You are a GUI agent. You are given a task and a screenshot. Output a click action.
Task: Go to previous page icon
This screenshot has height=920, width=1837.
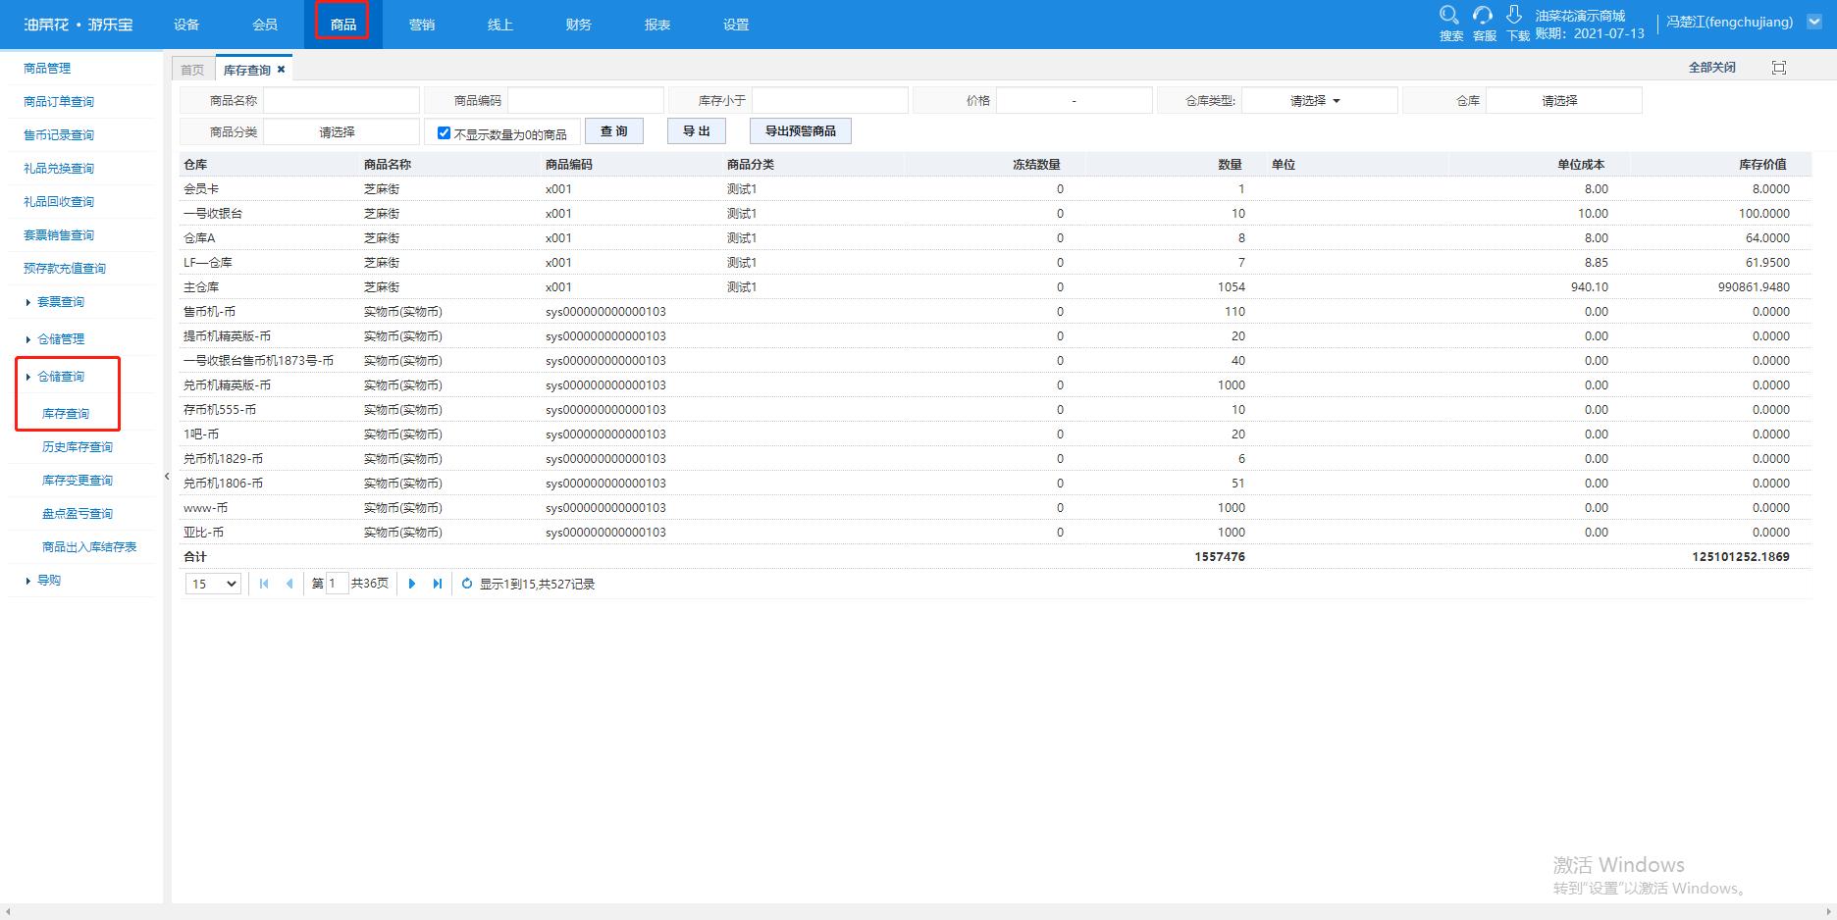[x=289, y=584]
